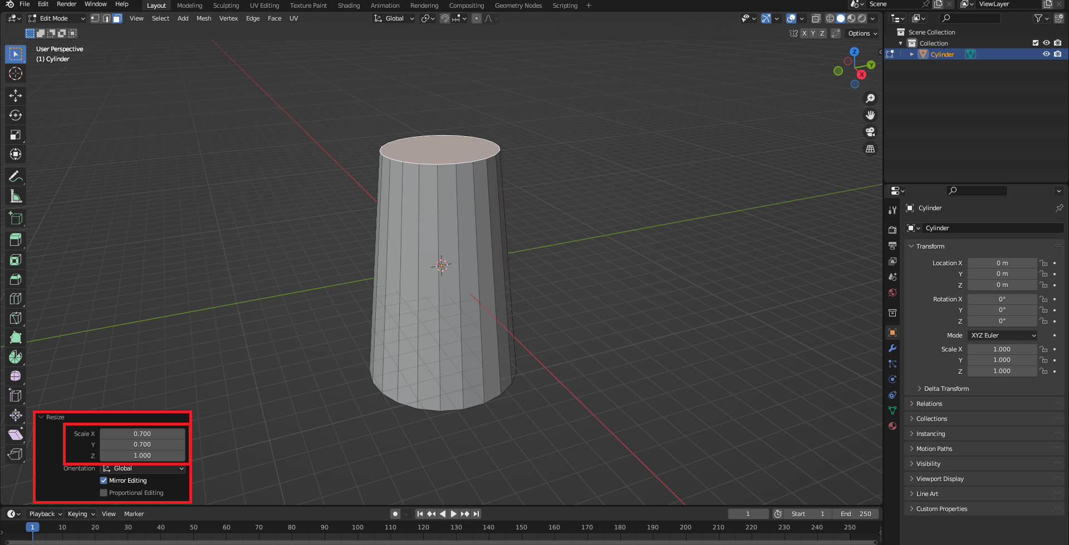Open Material properties tab icon
1069x545 pixels.
point(893,426)
